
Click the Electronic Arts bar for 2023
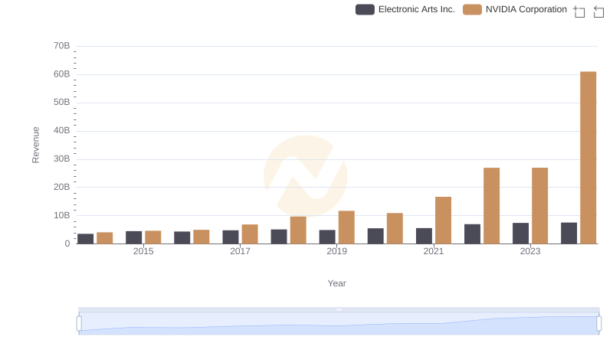click(x=520, y=233)
